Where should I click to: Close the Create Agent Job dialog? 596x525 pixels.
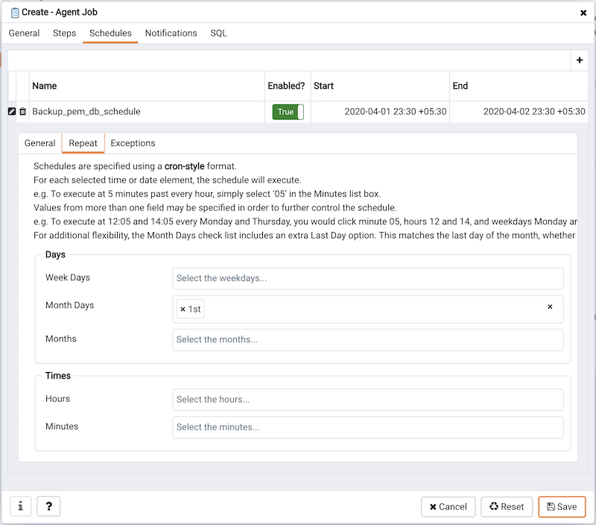pos(583,13)
